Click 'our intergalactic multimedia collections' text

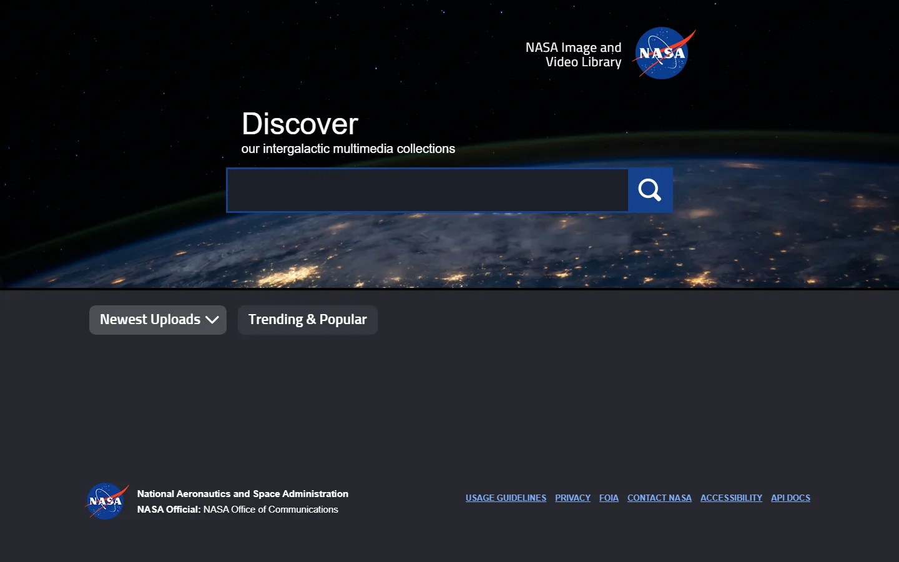[x=348, y=149]
